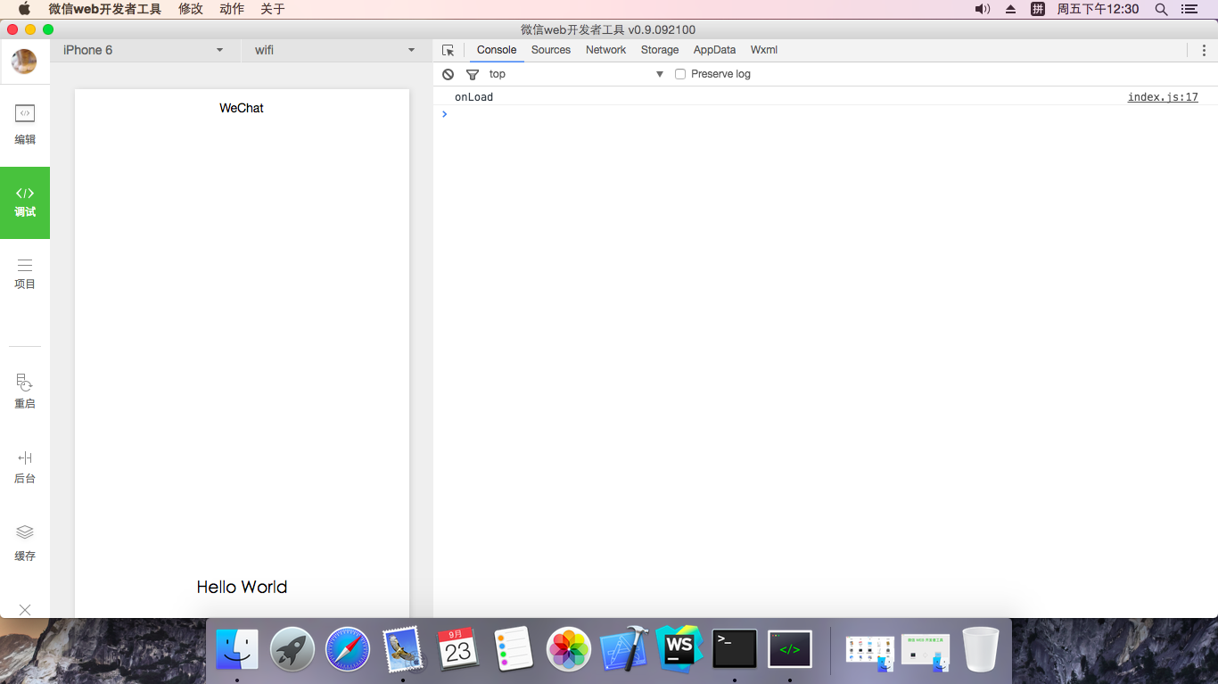1218x684 pixels.
Task: Open Safari from the dock
Action: pyautogui.click(x=348, y=649)
